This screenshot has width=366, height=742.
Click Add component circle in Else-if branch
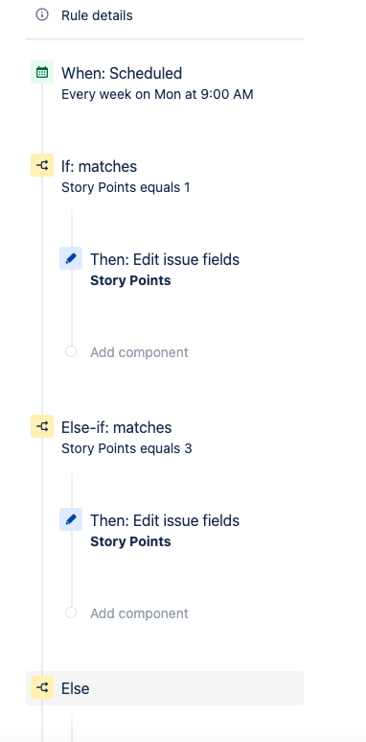click(71, 612)
